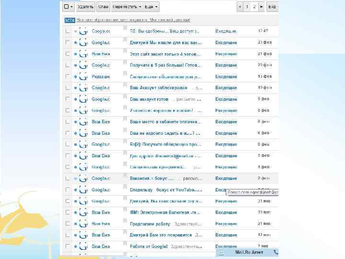Toggle unread marker on 'Вакансия' 2 фев email

pos(76,178)
